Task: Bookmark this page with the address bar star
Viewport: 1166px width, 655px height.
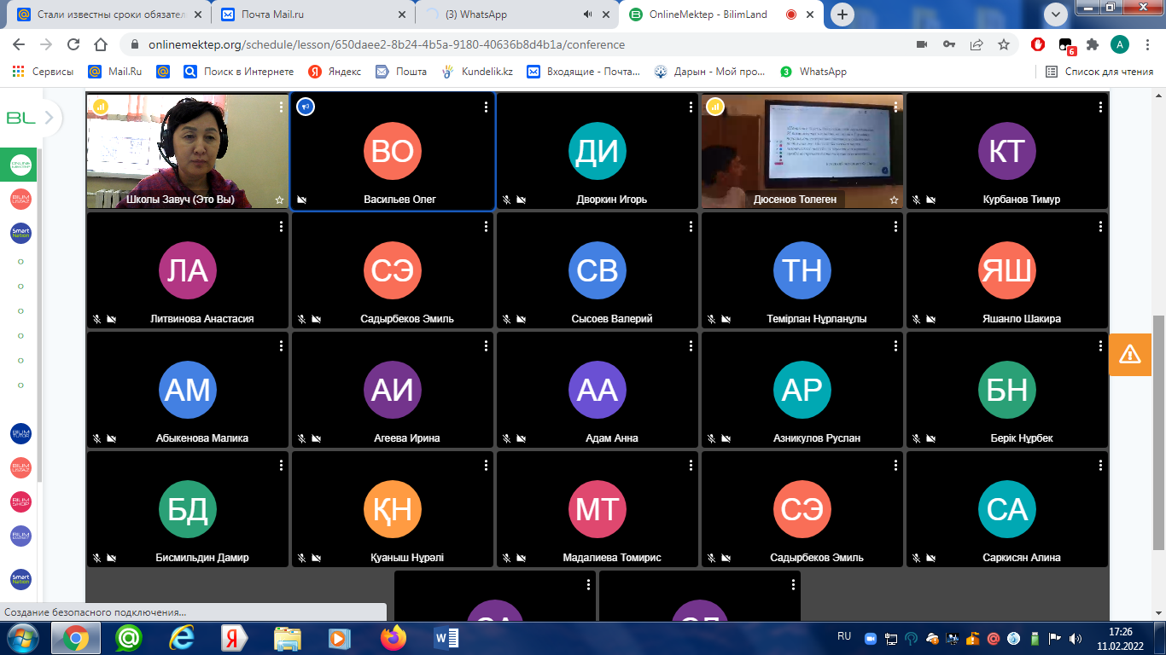Action: (1004, 44)
